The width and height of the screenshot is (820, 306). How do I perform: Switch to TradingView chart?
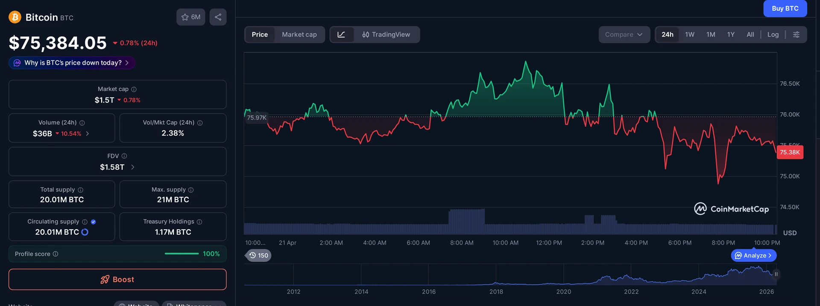pos(386,35)
